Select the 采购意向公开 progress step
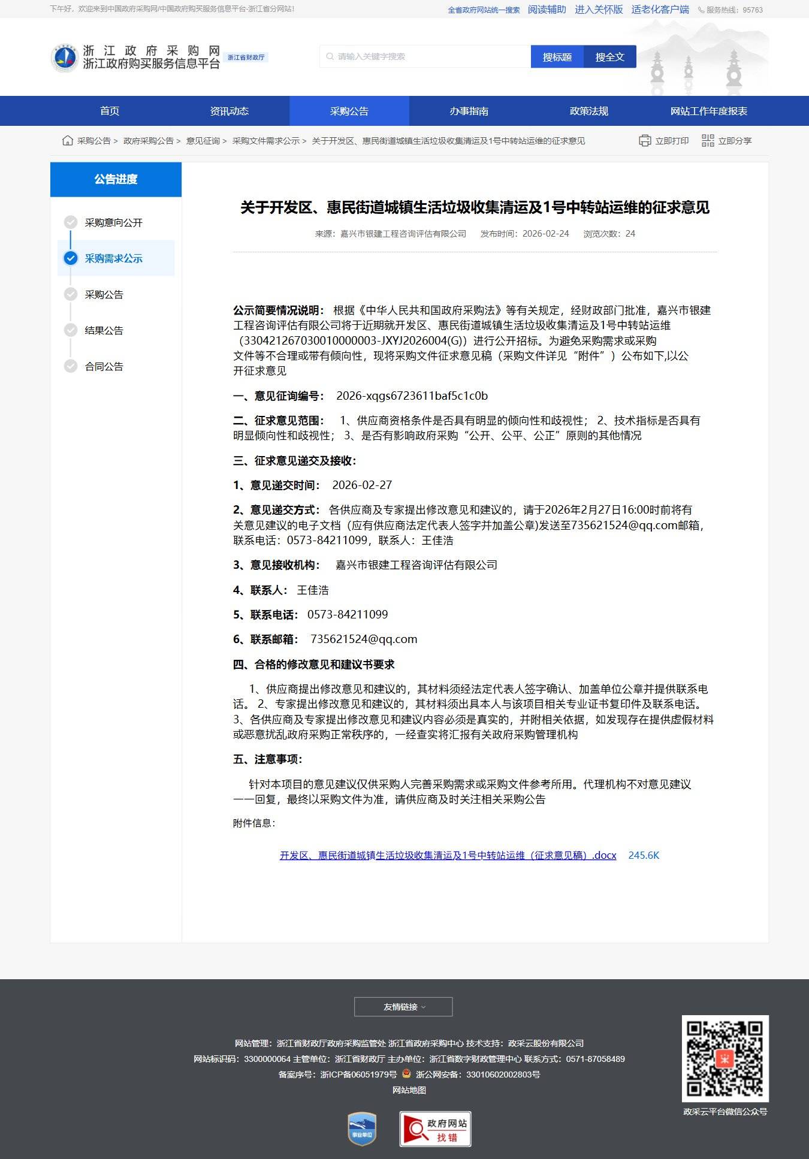 pos(113,223)
